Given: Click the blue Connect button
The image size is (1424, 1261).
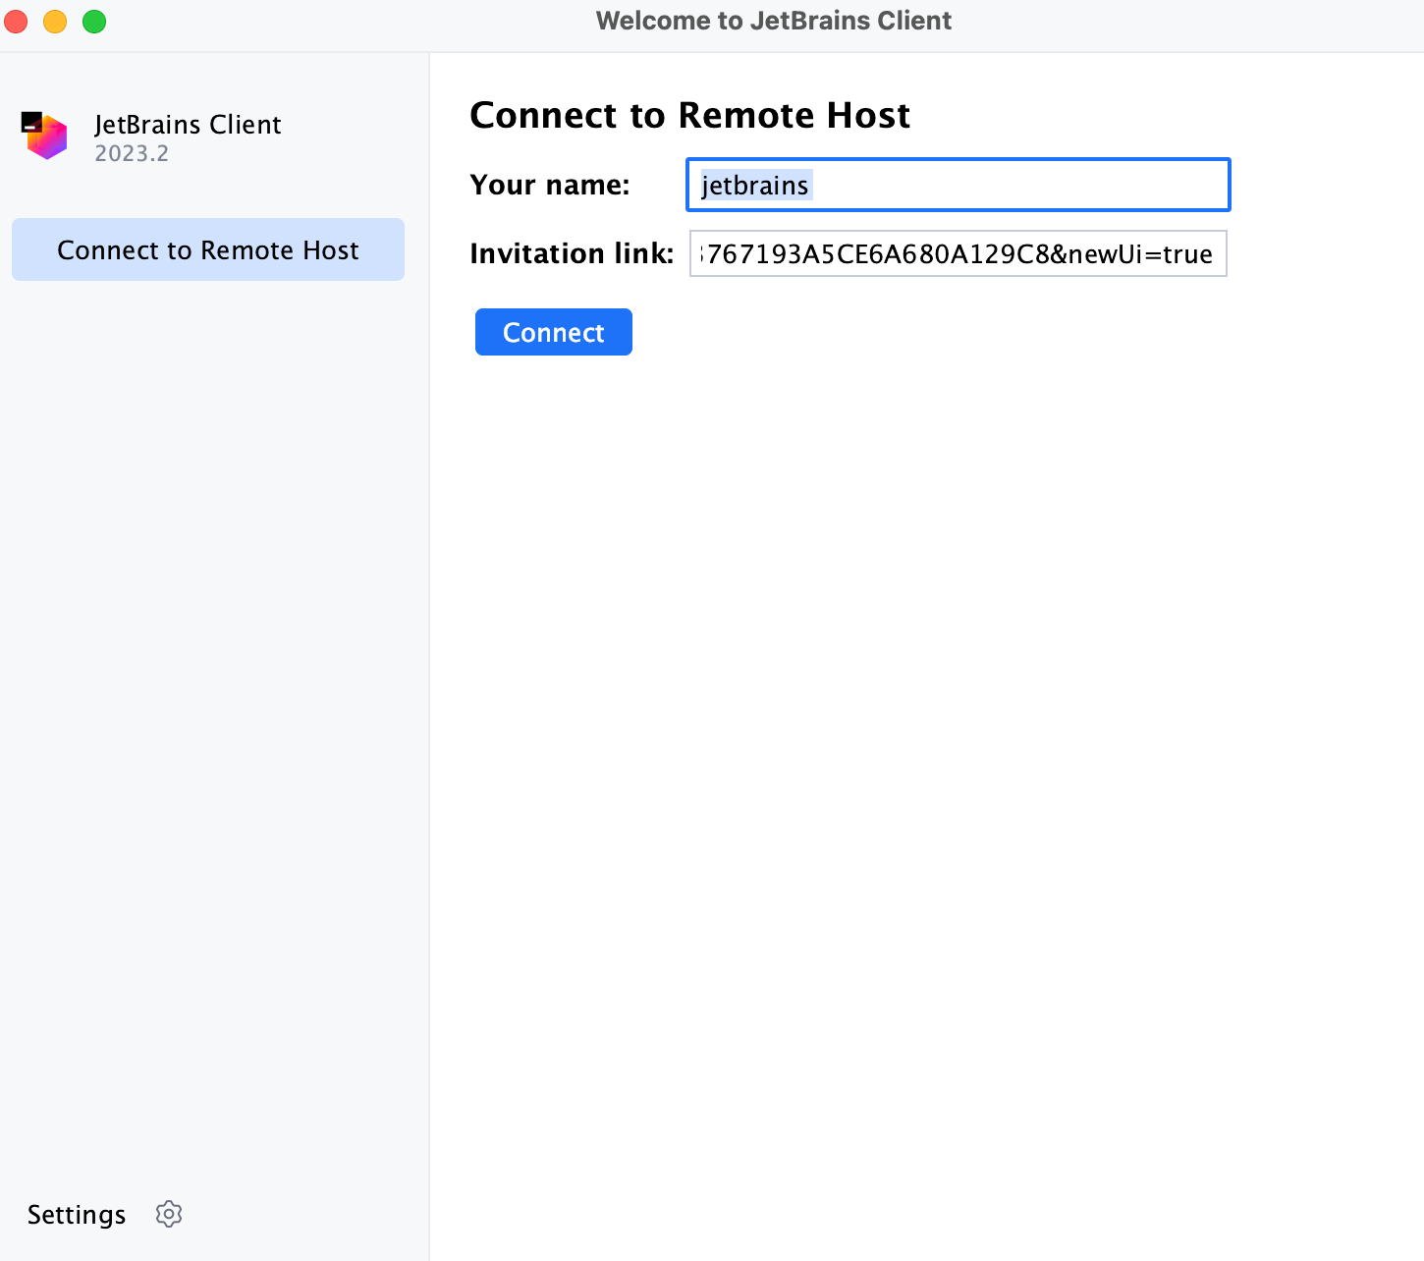Looking at the screenshot, I should 554,332.
